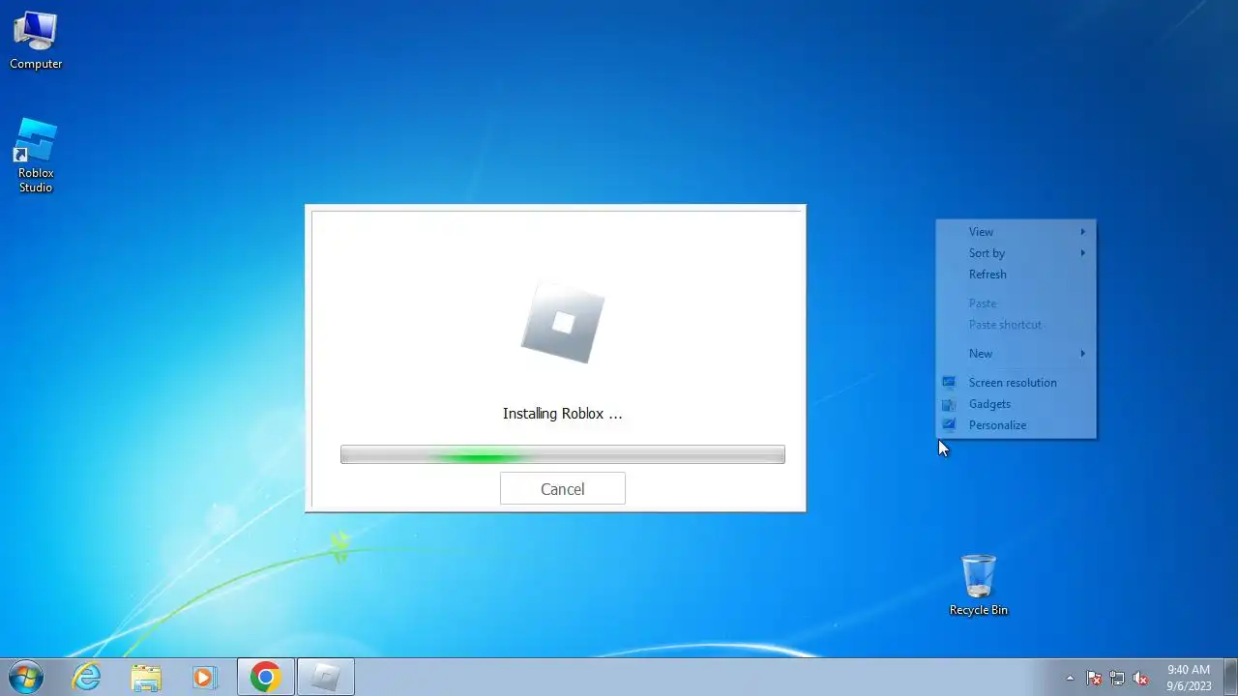Click the network status tray icon

click(1117, 678)
